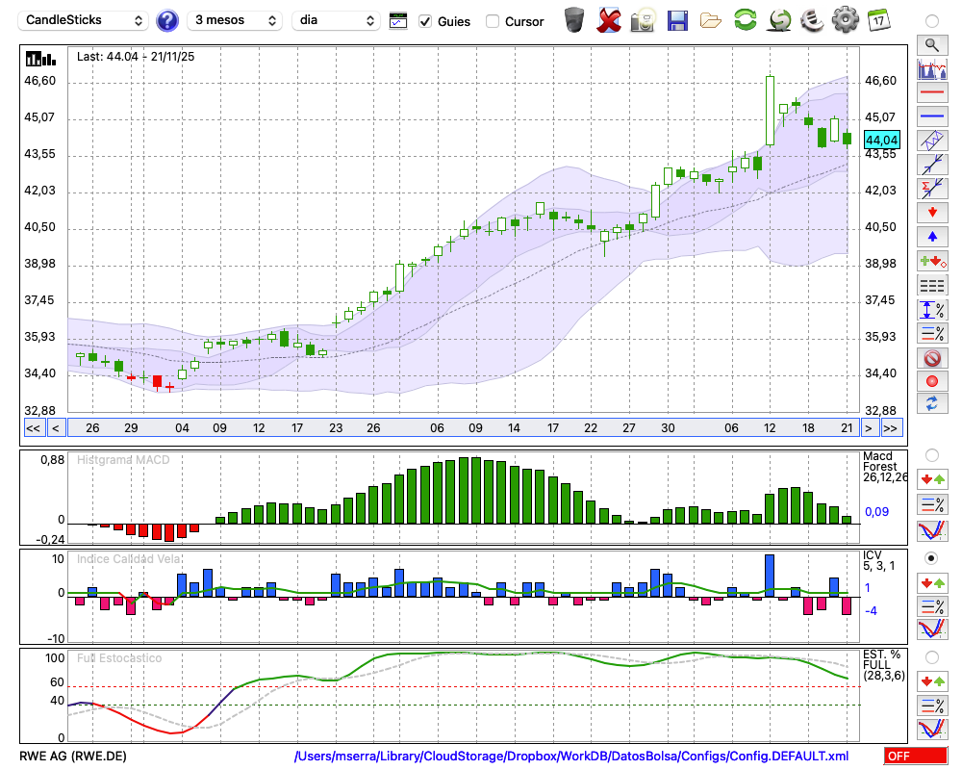Click the red OFF button
Viewport: 962px width, 770px height.
pos(915,756)
